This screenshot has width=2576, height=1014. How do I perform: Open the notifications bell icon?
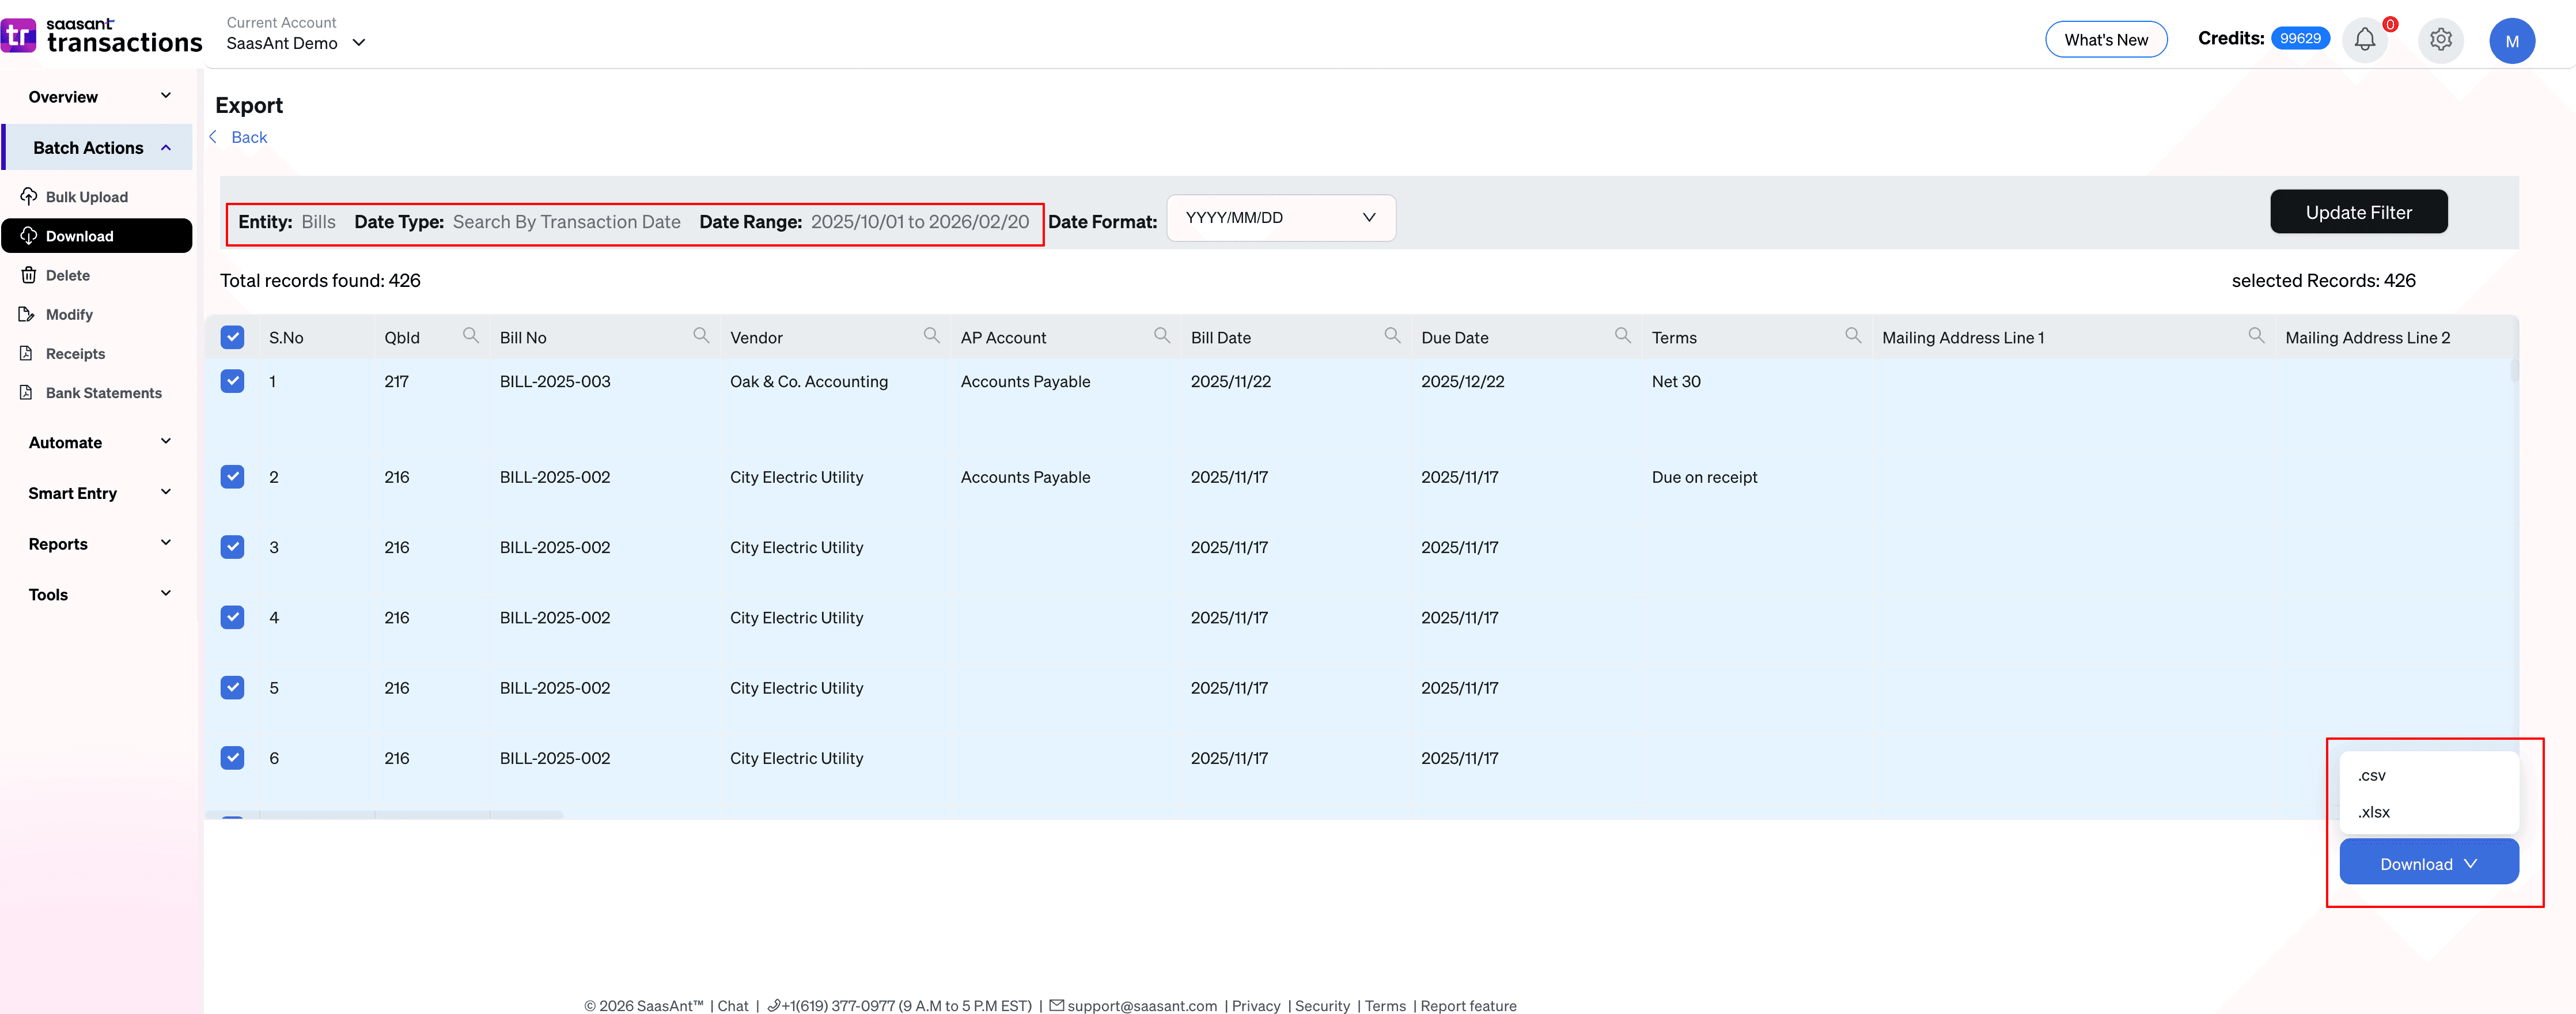click(2364, 40)
